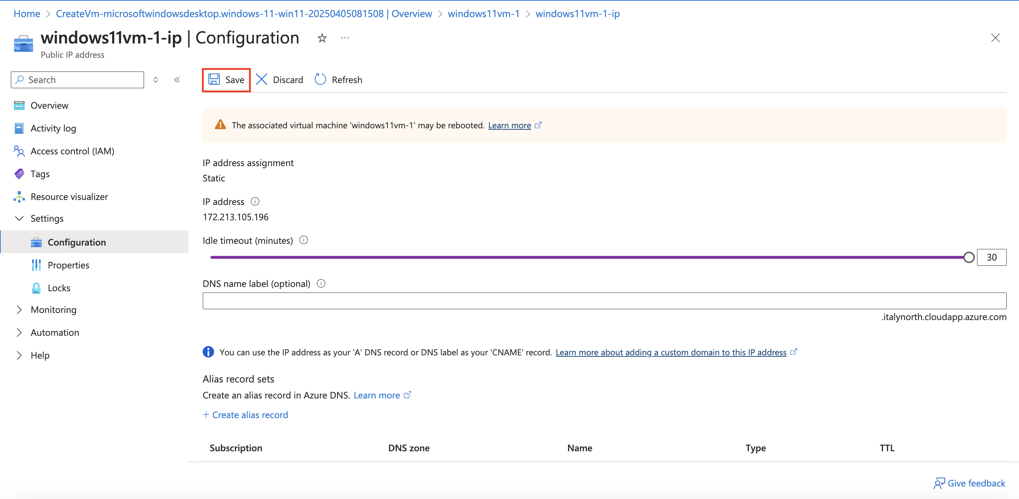Click the Static assignment value
The width and height of the screenshot is (1019, 499).
coord(214,178)
